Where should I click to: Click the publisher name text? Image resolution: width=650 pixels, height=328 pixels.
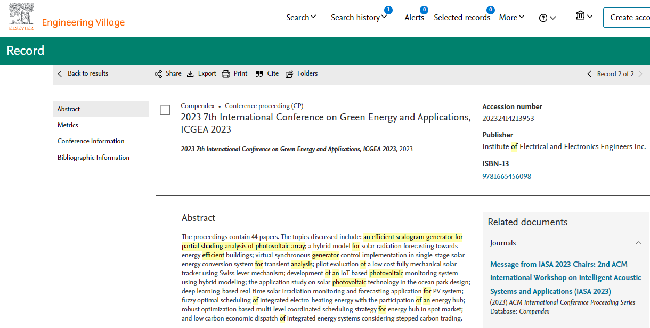tap(564, 146)
